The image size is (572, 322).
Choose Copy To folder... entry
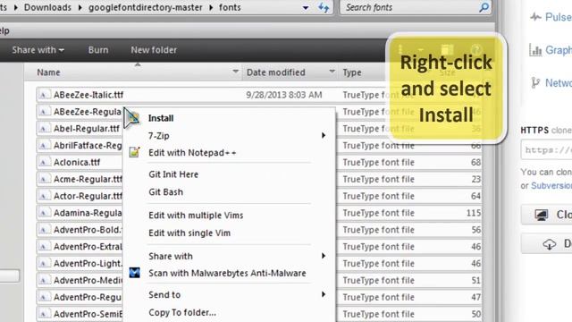point(182,312)
